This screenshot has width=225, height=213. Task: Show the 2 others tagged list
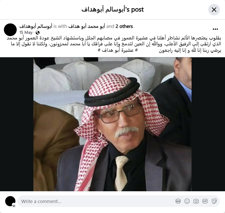[x=124, y=26]
